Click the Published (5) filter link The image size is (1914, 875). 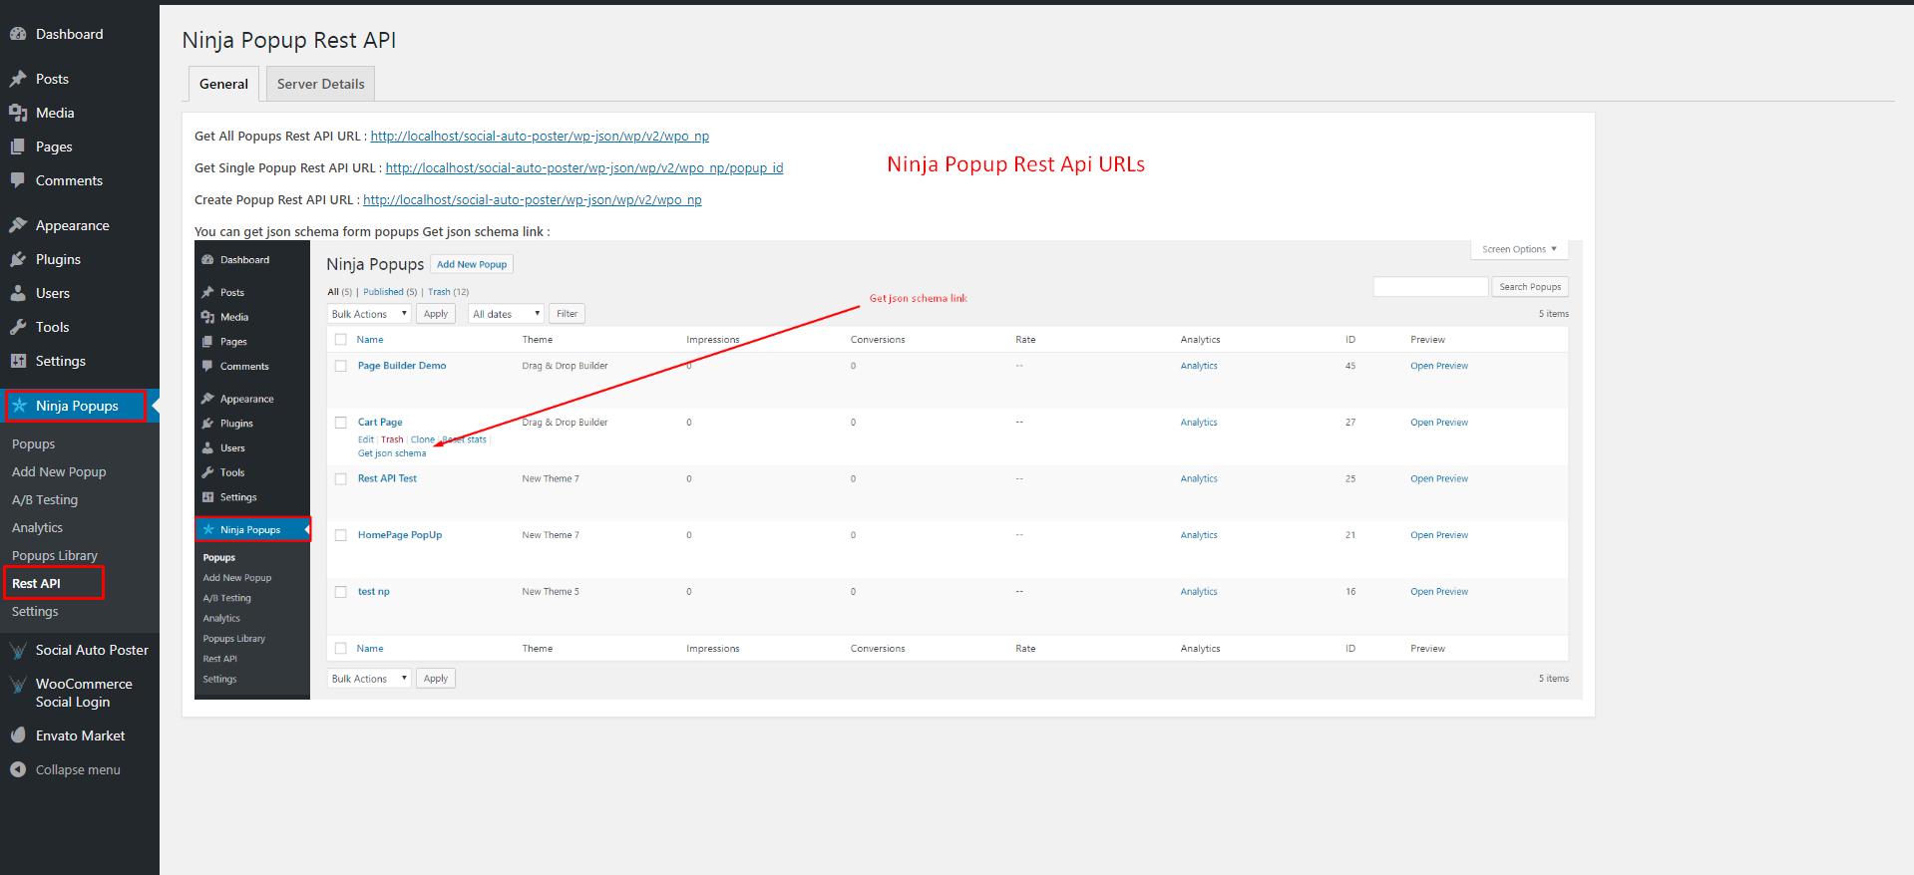coord(390,292)
